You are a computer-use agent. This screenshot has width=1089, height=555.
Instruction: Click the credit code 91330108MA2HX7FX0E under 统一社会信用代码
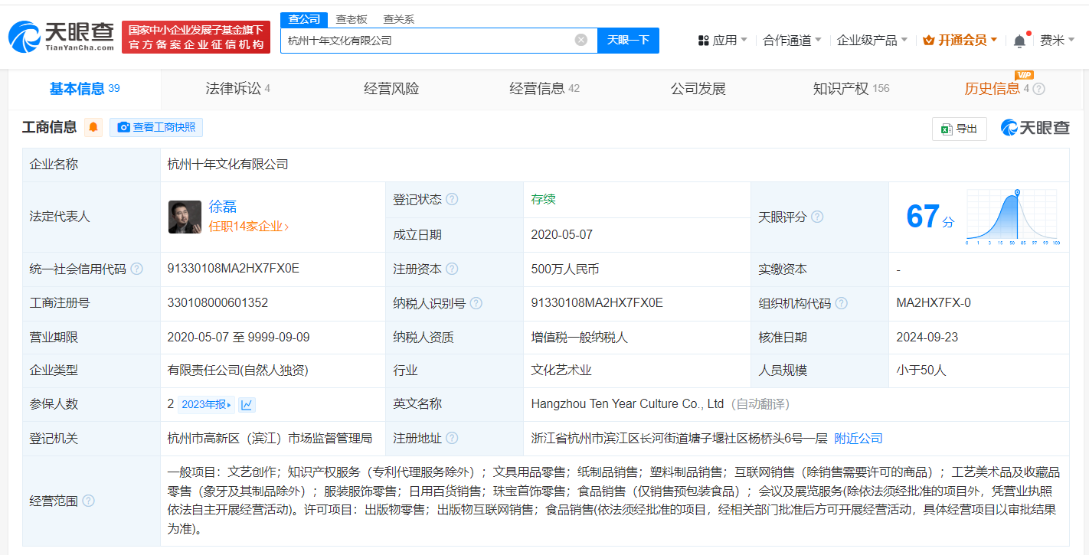[233, 269]
